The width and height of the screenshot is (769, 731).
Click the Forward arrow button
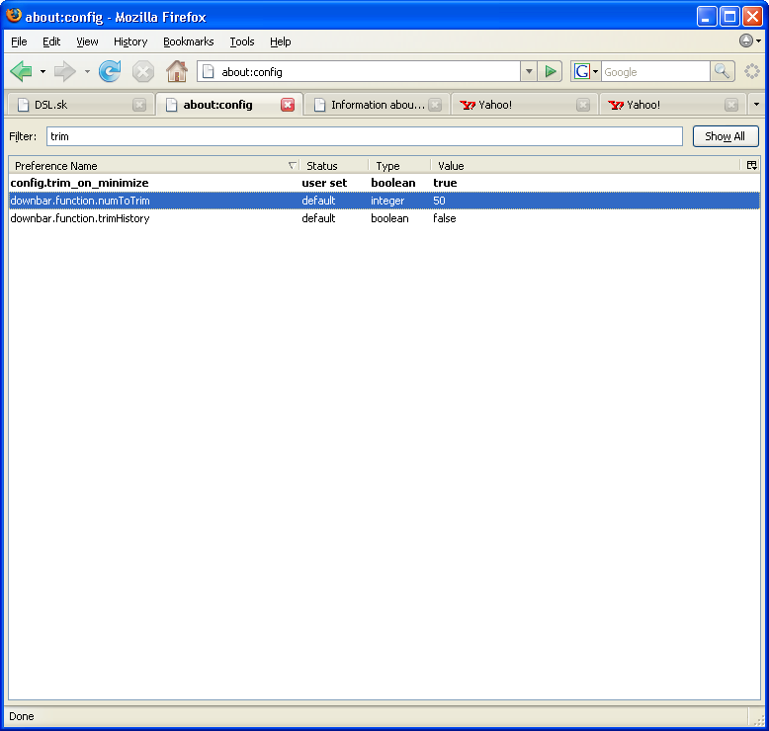(x=64, y=71)
